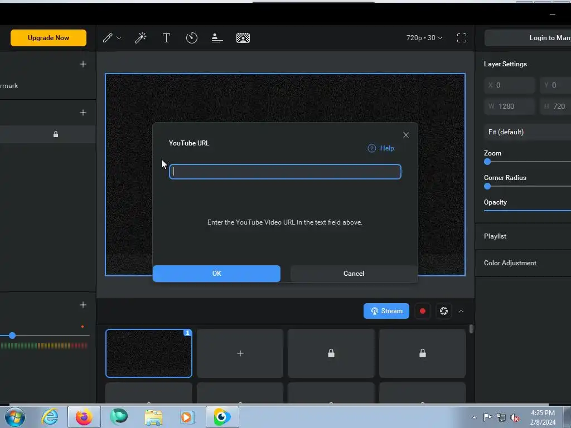The image size is (571, 428).
Task: Click the W 1280 width field
Action: point(510,106)
